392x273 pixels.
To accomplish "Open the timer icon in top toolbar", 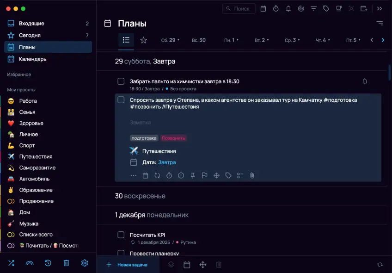I will pos(276,8).
